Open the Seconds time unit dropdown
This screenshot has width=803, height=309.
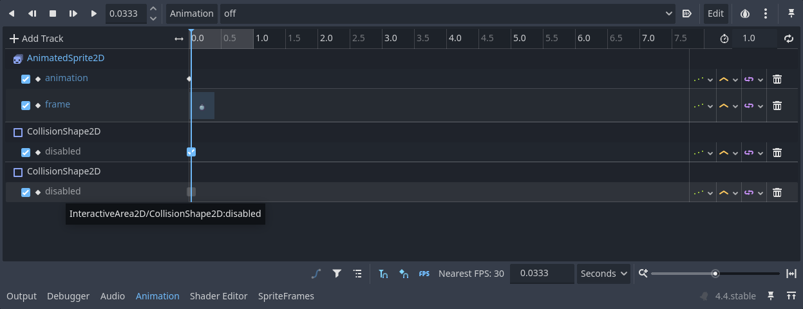coord(604,274)
